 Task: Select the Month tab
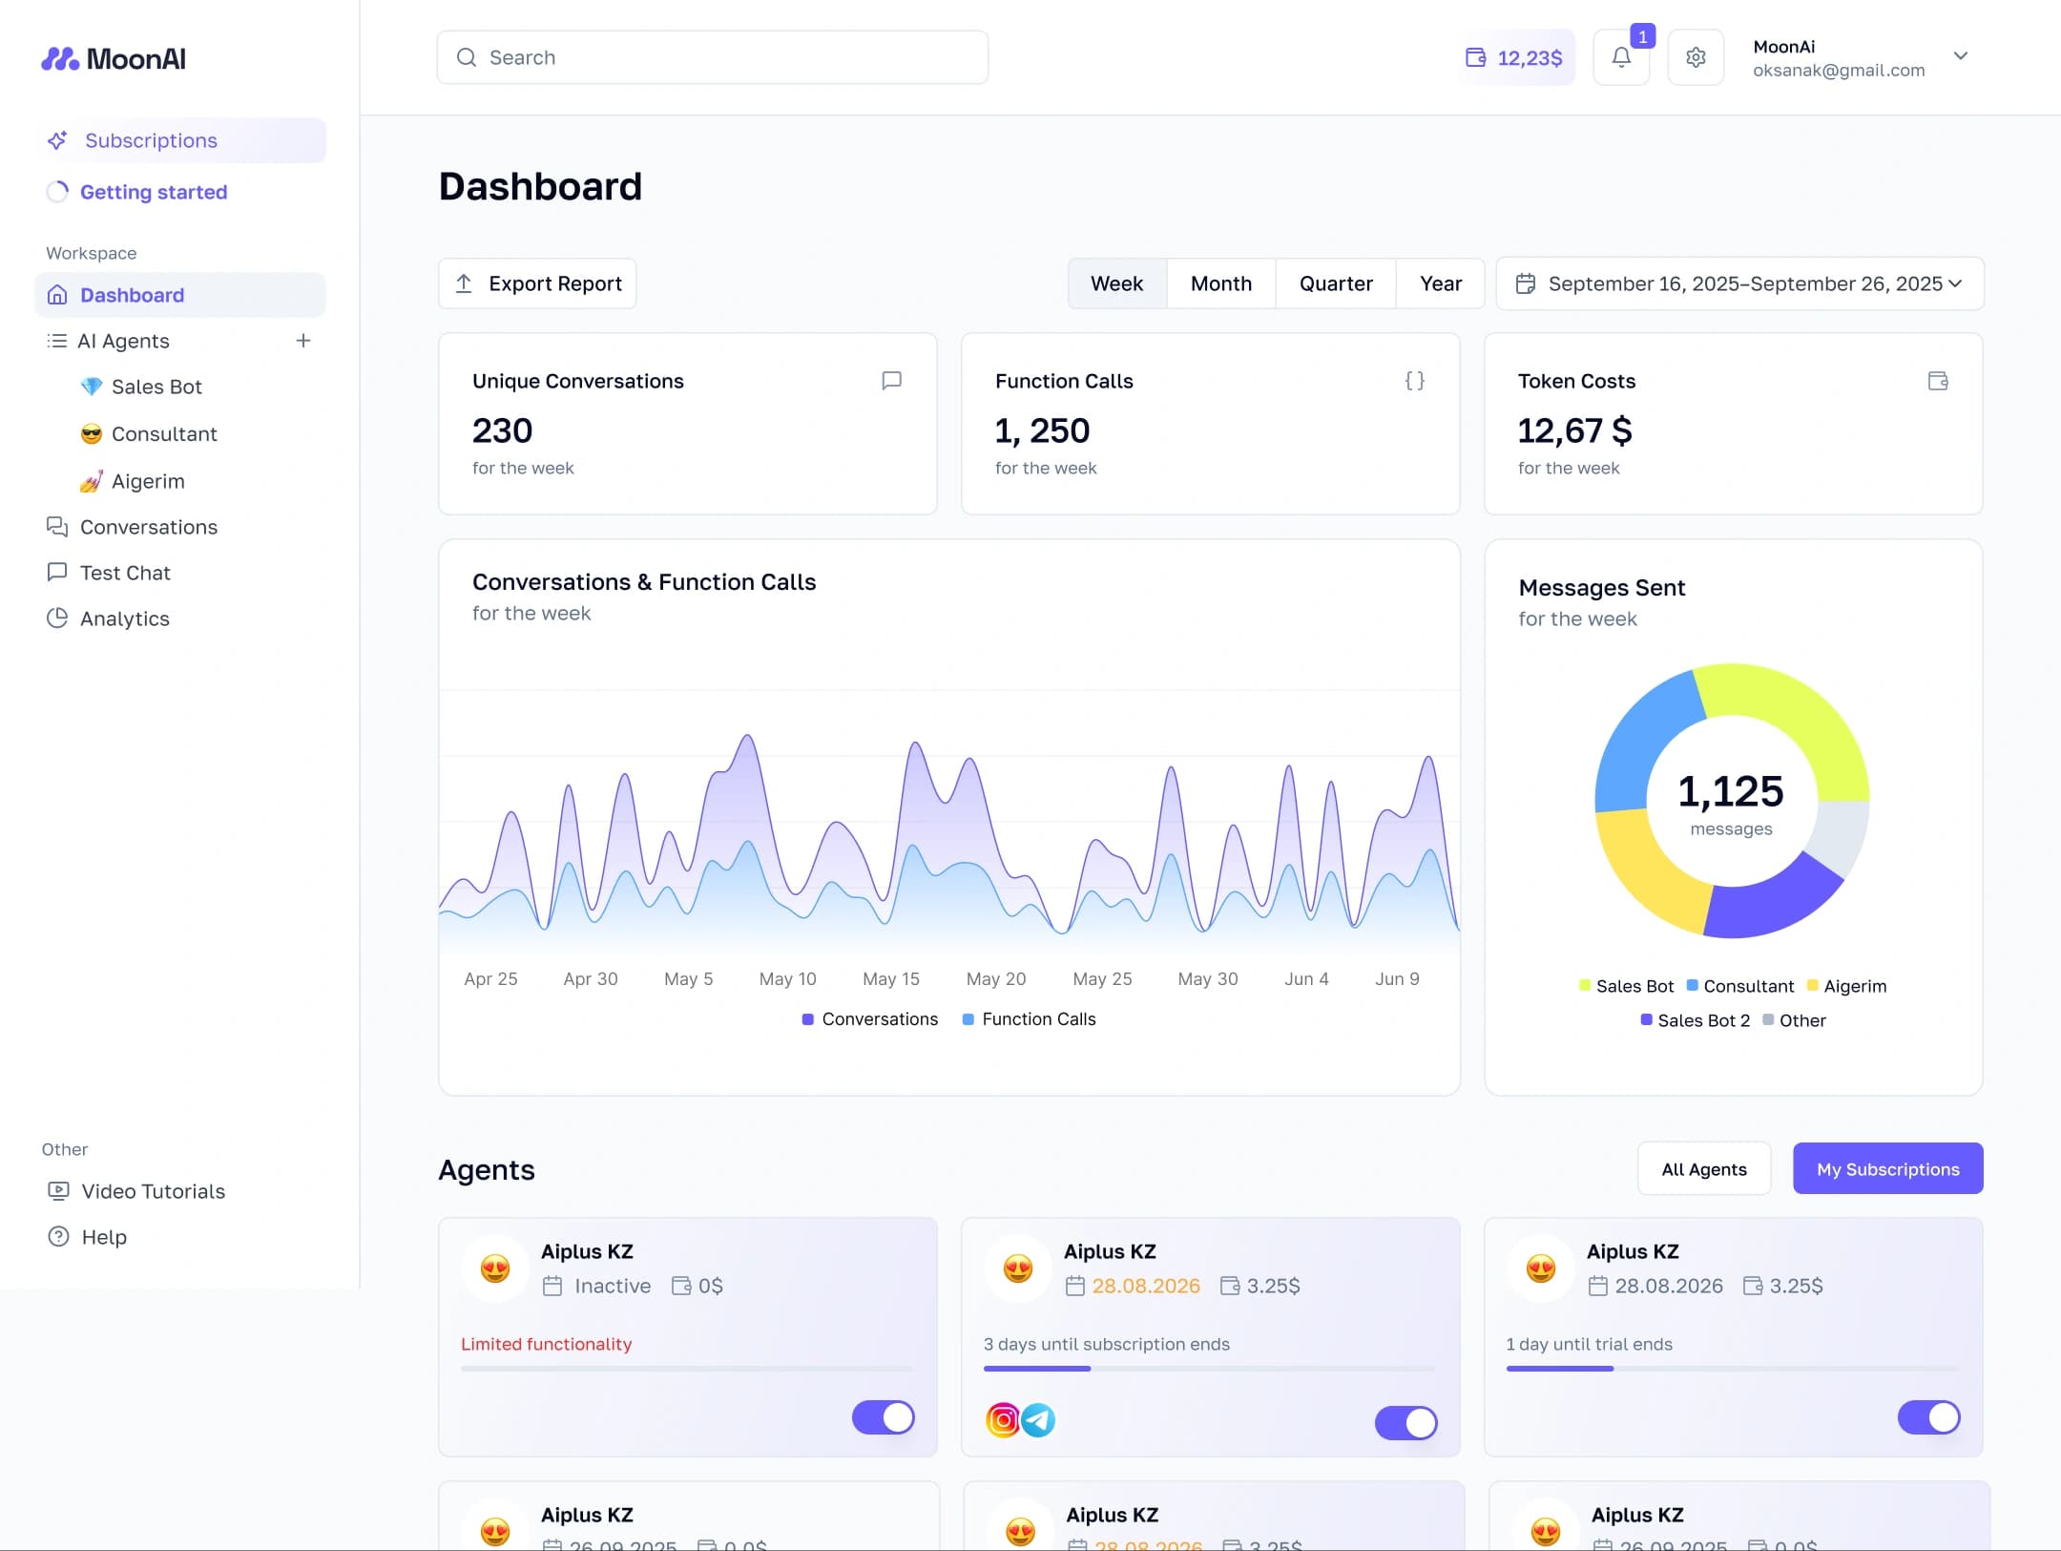(1221, 283)
